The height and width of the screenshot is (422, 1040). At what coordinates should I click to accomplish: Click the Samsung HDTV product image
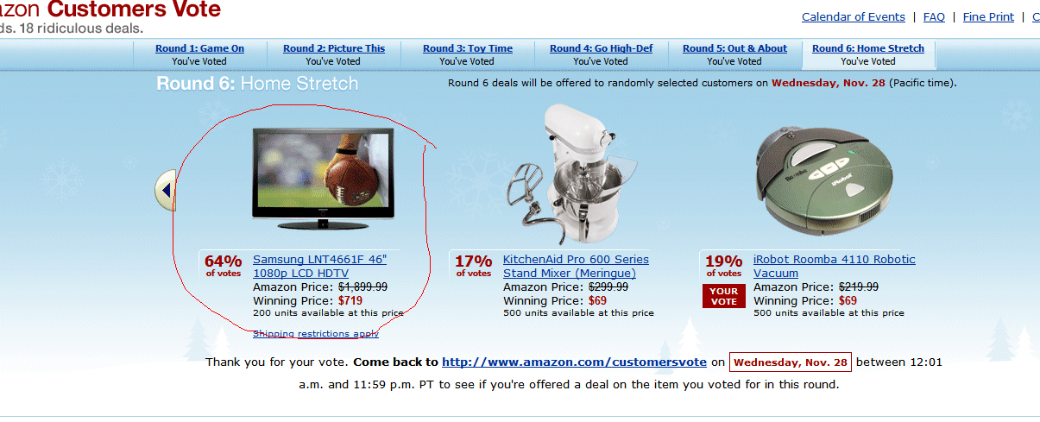coord(323,179)
